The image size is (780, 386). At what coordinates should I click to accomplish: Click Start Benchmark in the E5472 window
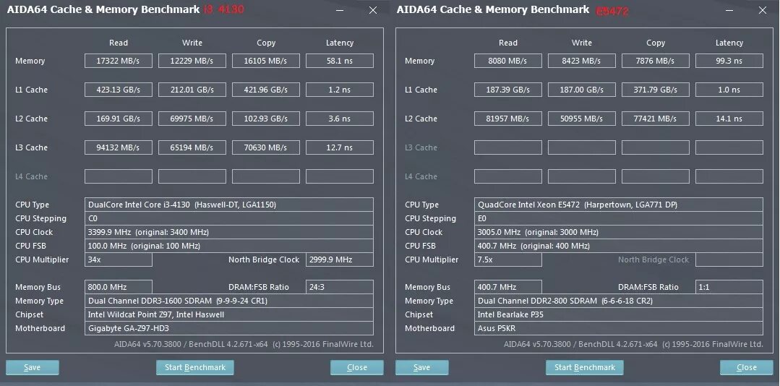coord(585,368)
